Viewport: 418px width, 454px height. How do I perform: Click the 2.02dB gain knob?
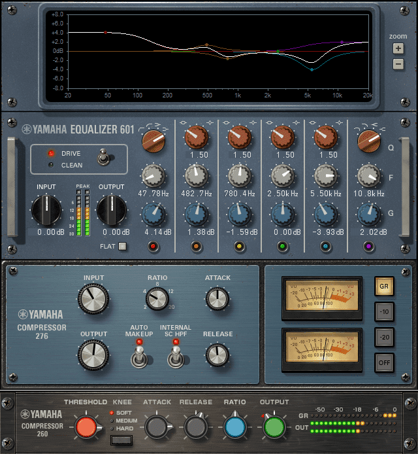[x=369, y=215]
